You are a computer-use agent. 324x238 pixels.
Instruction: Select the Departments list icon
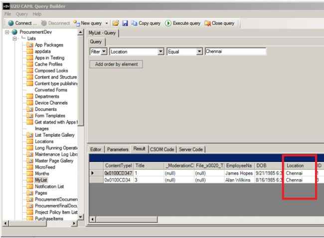point(30,96)
